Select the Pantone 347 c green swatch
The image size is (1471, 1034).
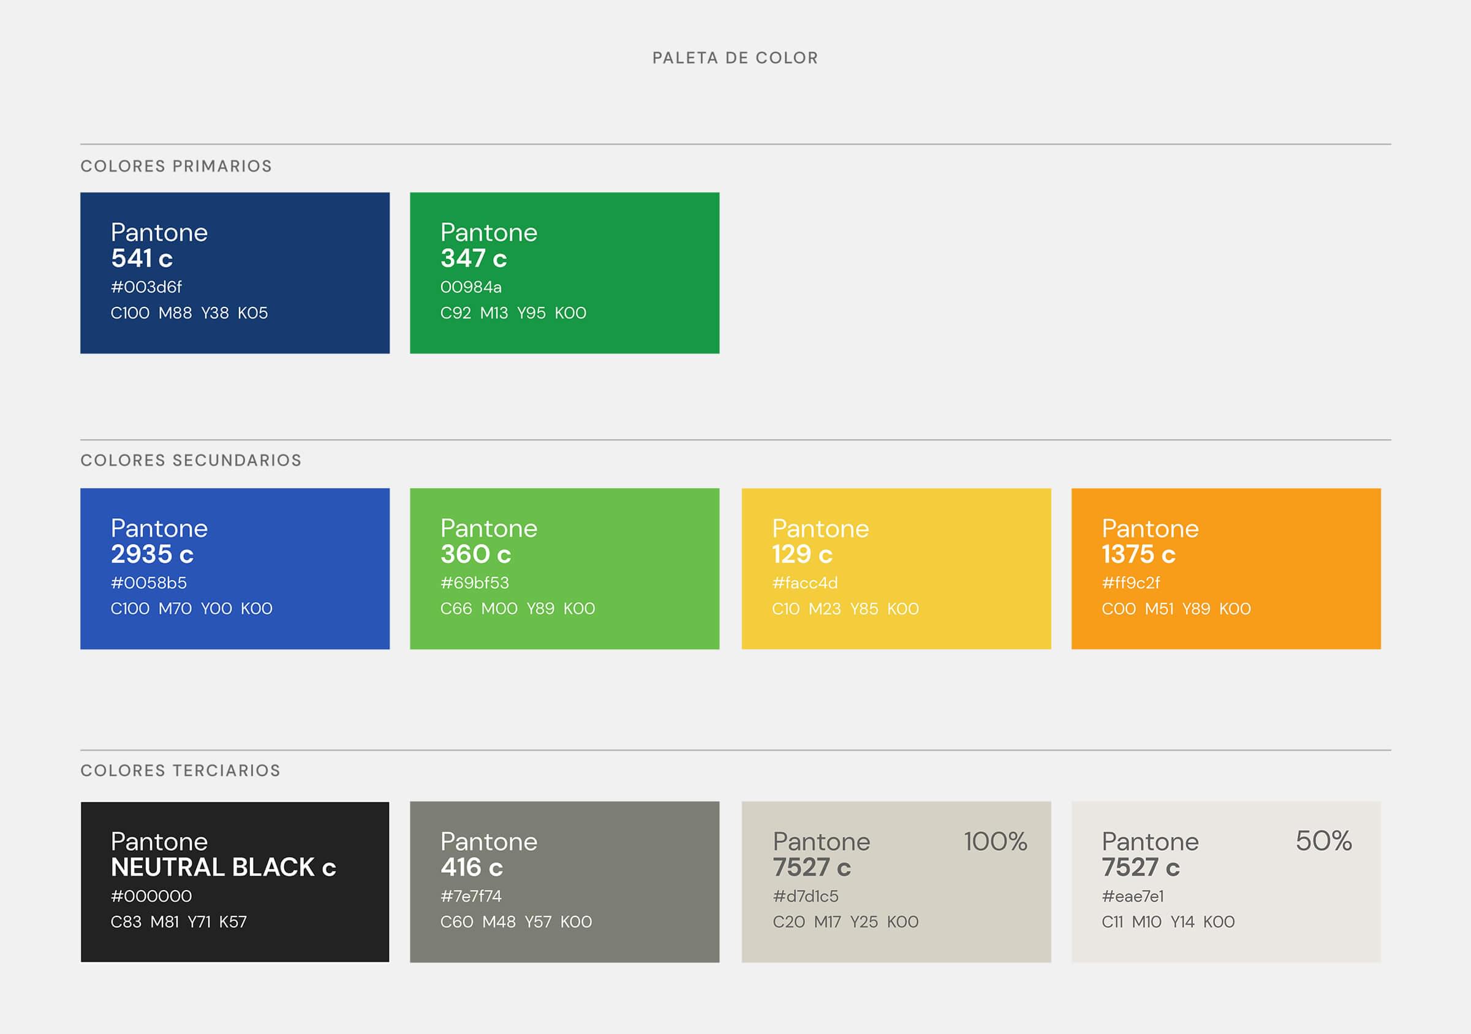click(564, 273)
